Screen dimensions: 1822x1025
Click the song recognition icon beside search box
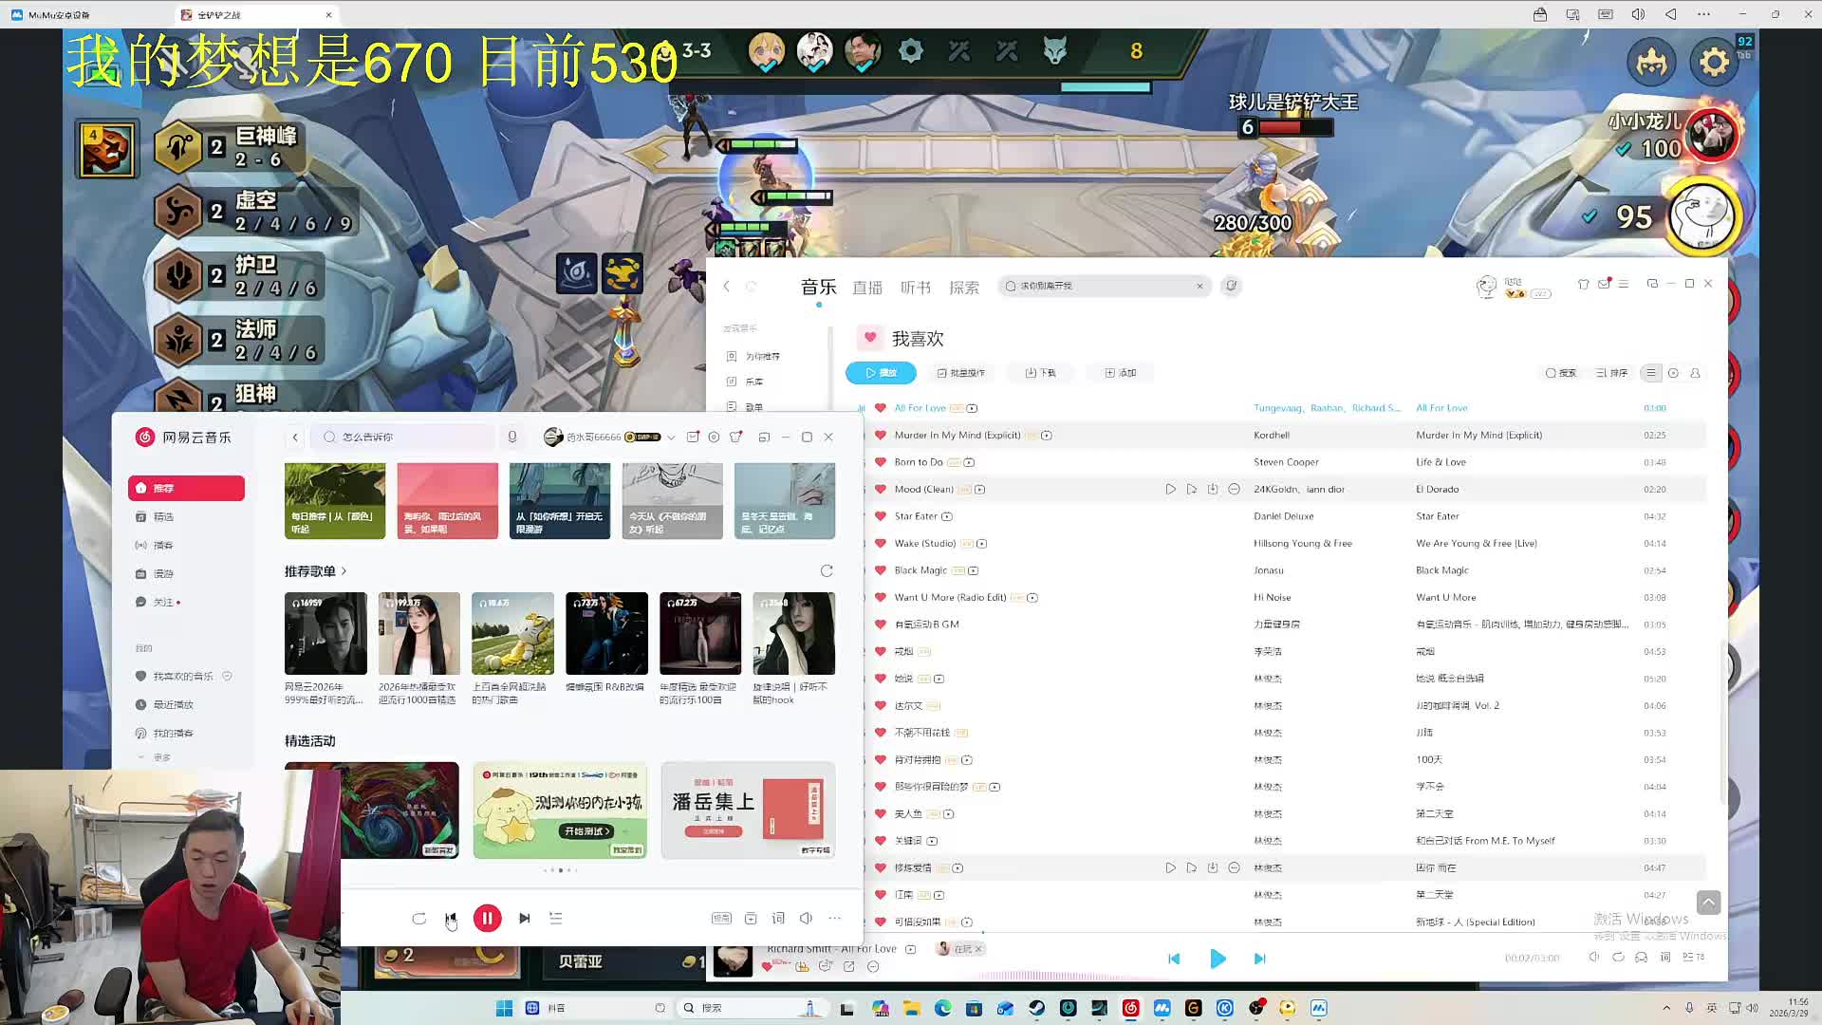[1231, 286]
